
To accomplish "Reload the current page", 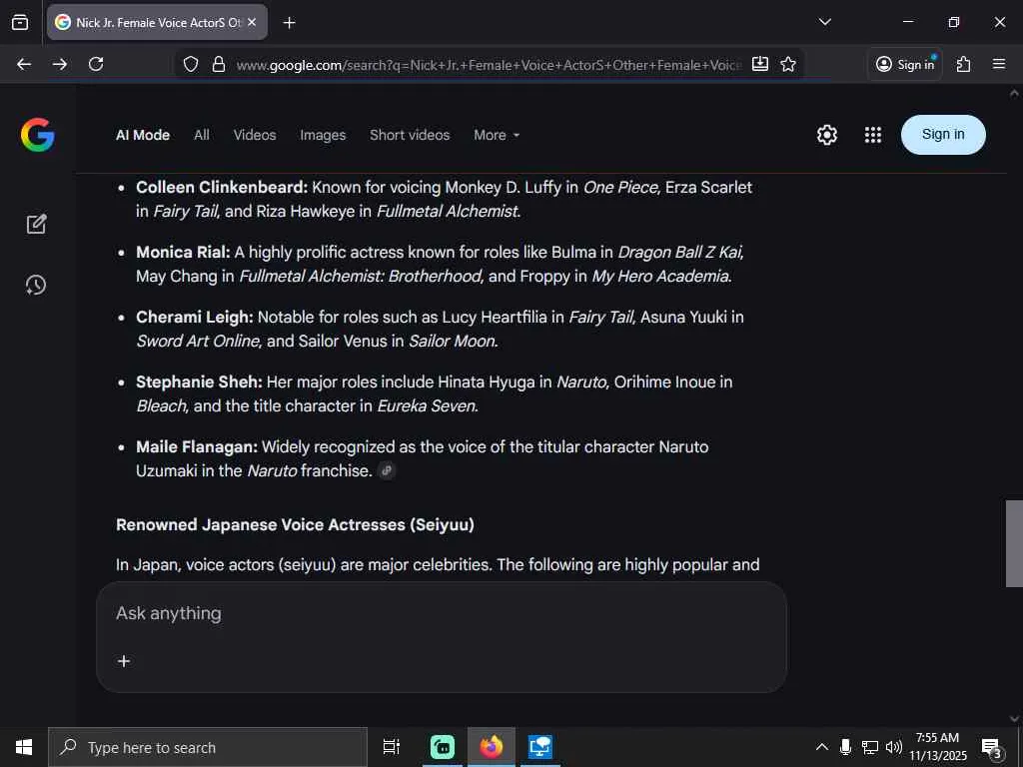I will 96,64.
